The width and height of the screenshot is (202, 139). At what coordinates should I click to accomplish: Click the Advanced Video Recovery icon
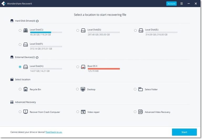pos(140,112)
